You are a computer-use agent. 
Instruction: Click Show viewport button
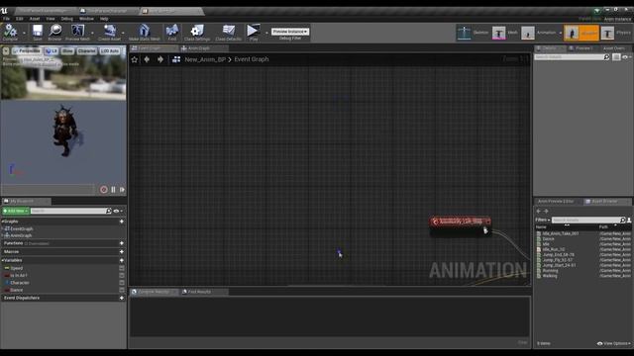coord(67,50)
